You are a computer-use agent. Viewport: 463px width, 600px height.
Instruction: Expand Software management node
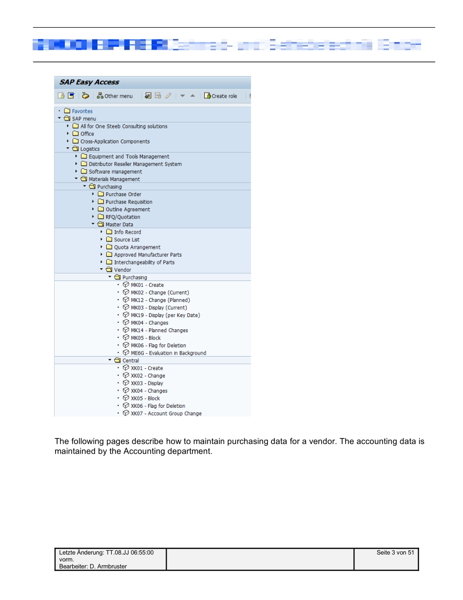pos(77,171)
